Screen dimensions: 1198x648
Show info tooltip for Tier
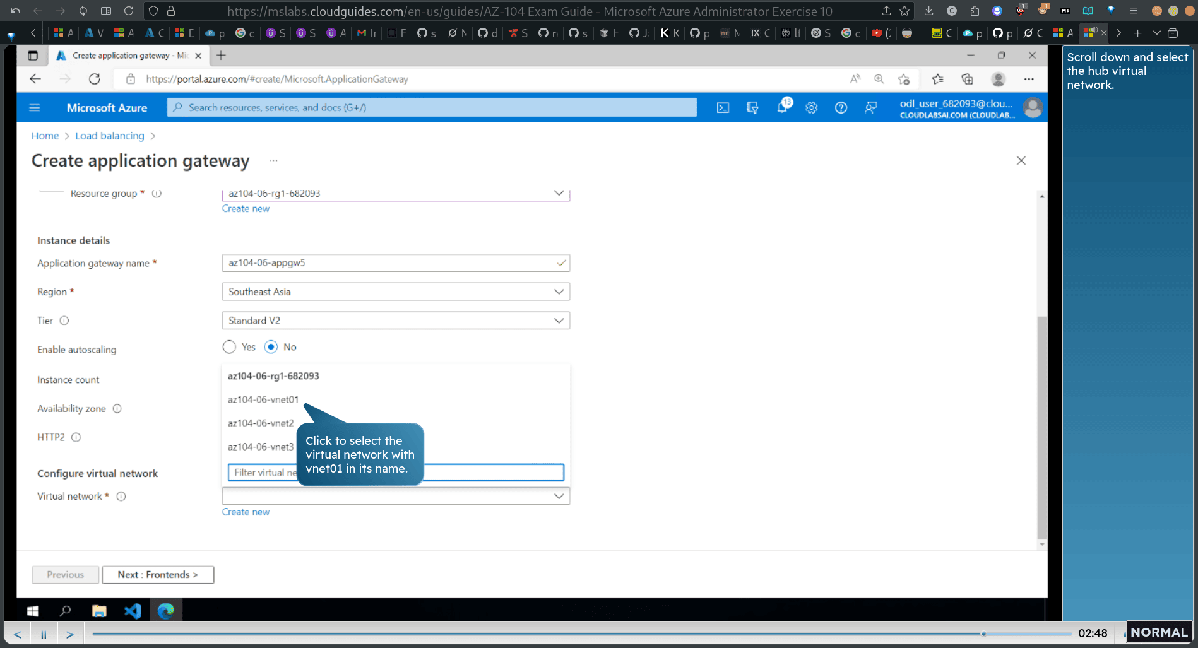pyautogui.click(x=64, y=321)
